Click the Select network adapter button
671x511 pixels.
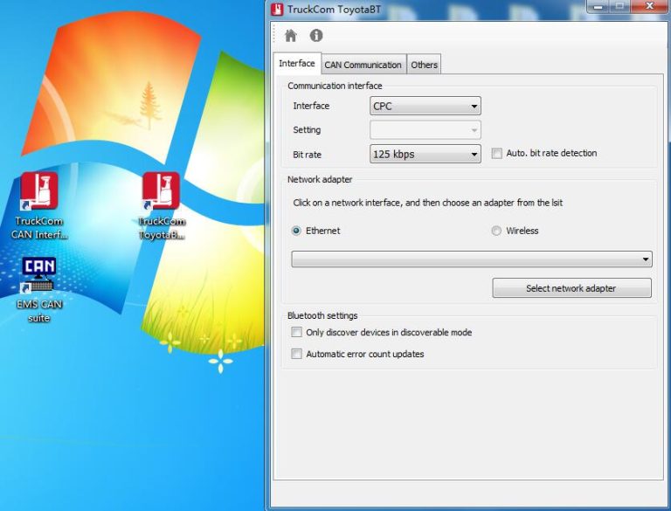pos(571,288)
